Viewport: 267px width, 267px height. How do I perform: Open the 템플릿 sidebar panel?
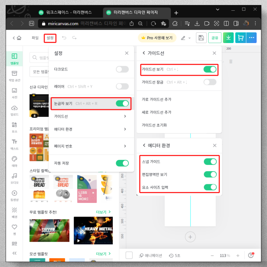tap(14, 59)
